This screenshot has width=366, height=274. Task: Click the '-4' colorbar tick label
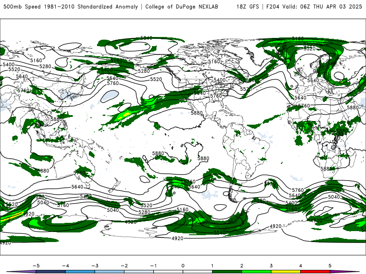[x=65, y=266]
